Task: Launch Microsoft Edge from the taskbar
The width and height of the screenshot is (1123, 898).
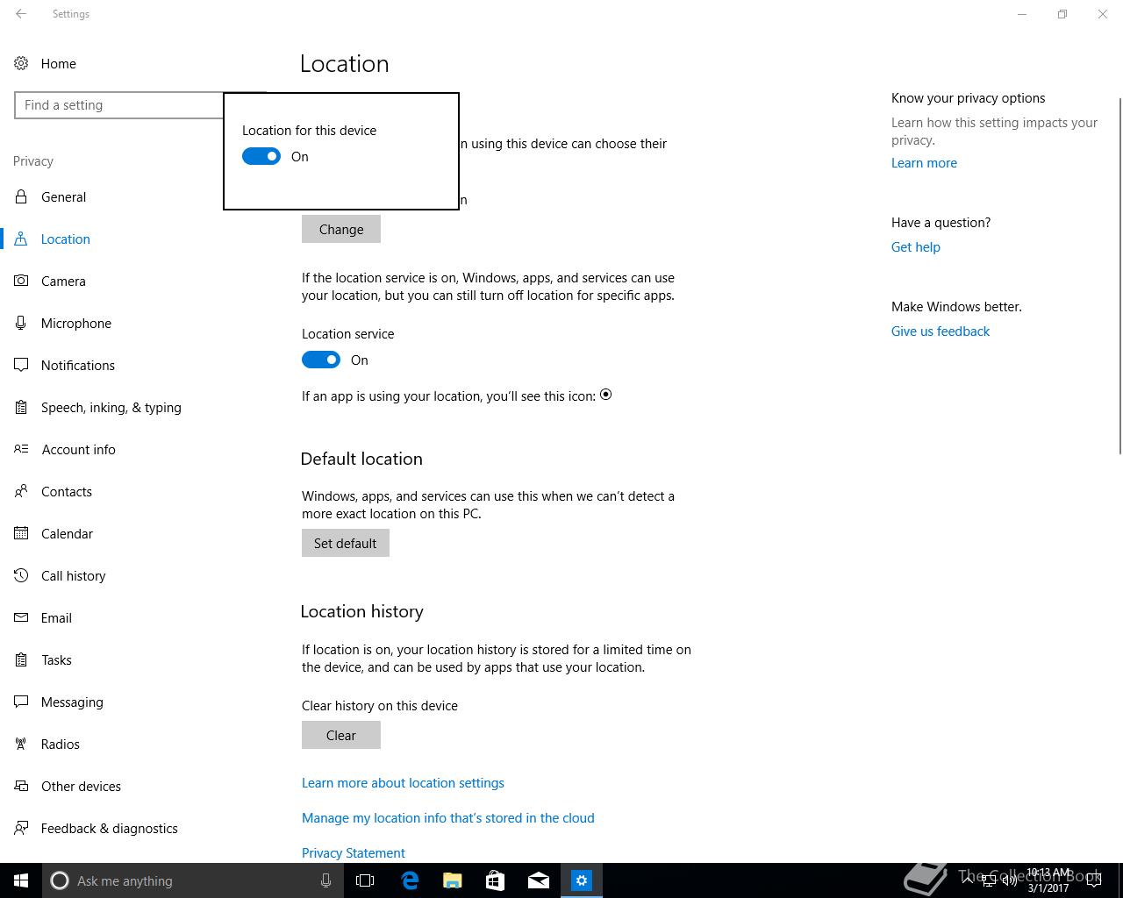Action: [410, 880]
